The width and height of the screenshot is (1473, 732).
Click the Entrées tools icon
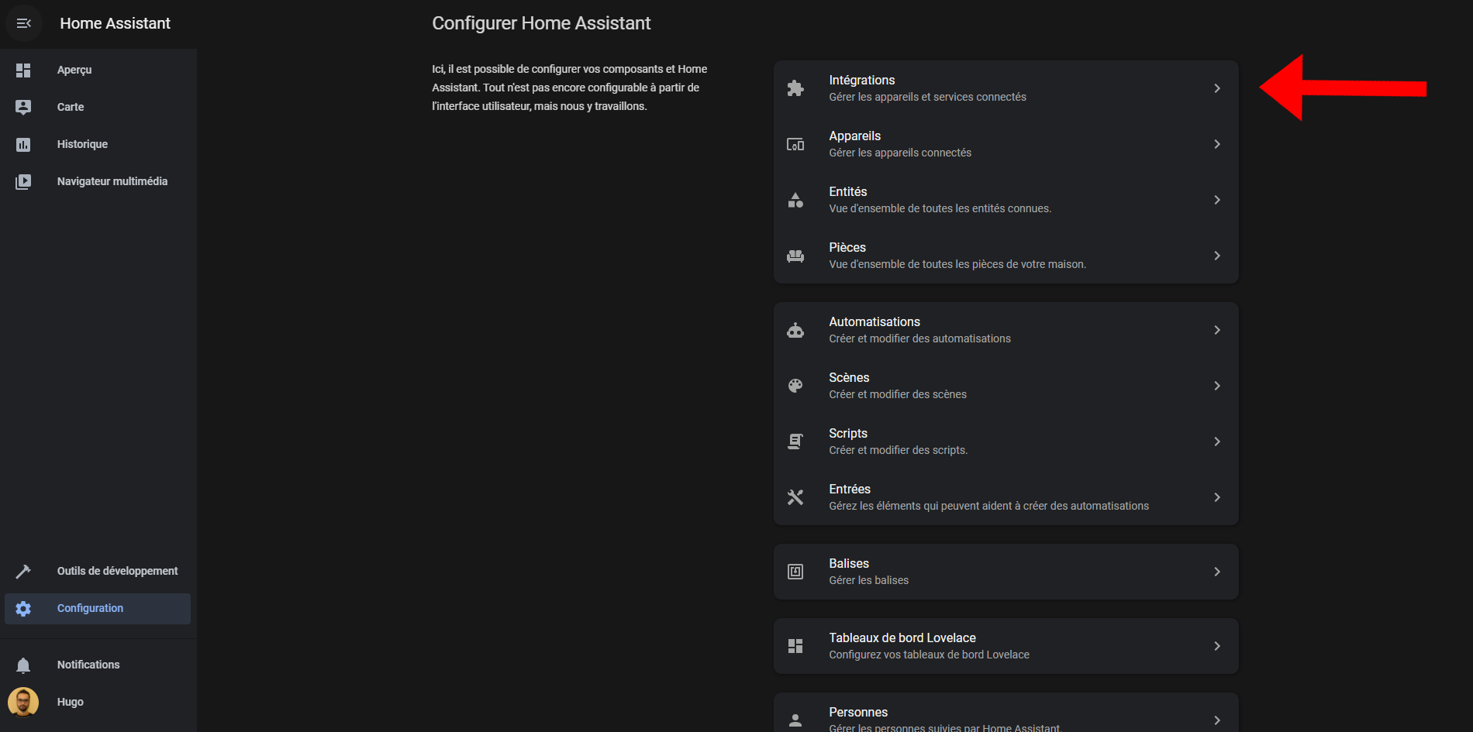(x=795, y=497)
